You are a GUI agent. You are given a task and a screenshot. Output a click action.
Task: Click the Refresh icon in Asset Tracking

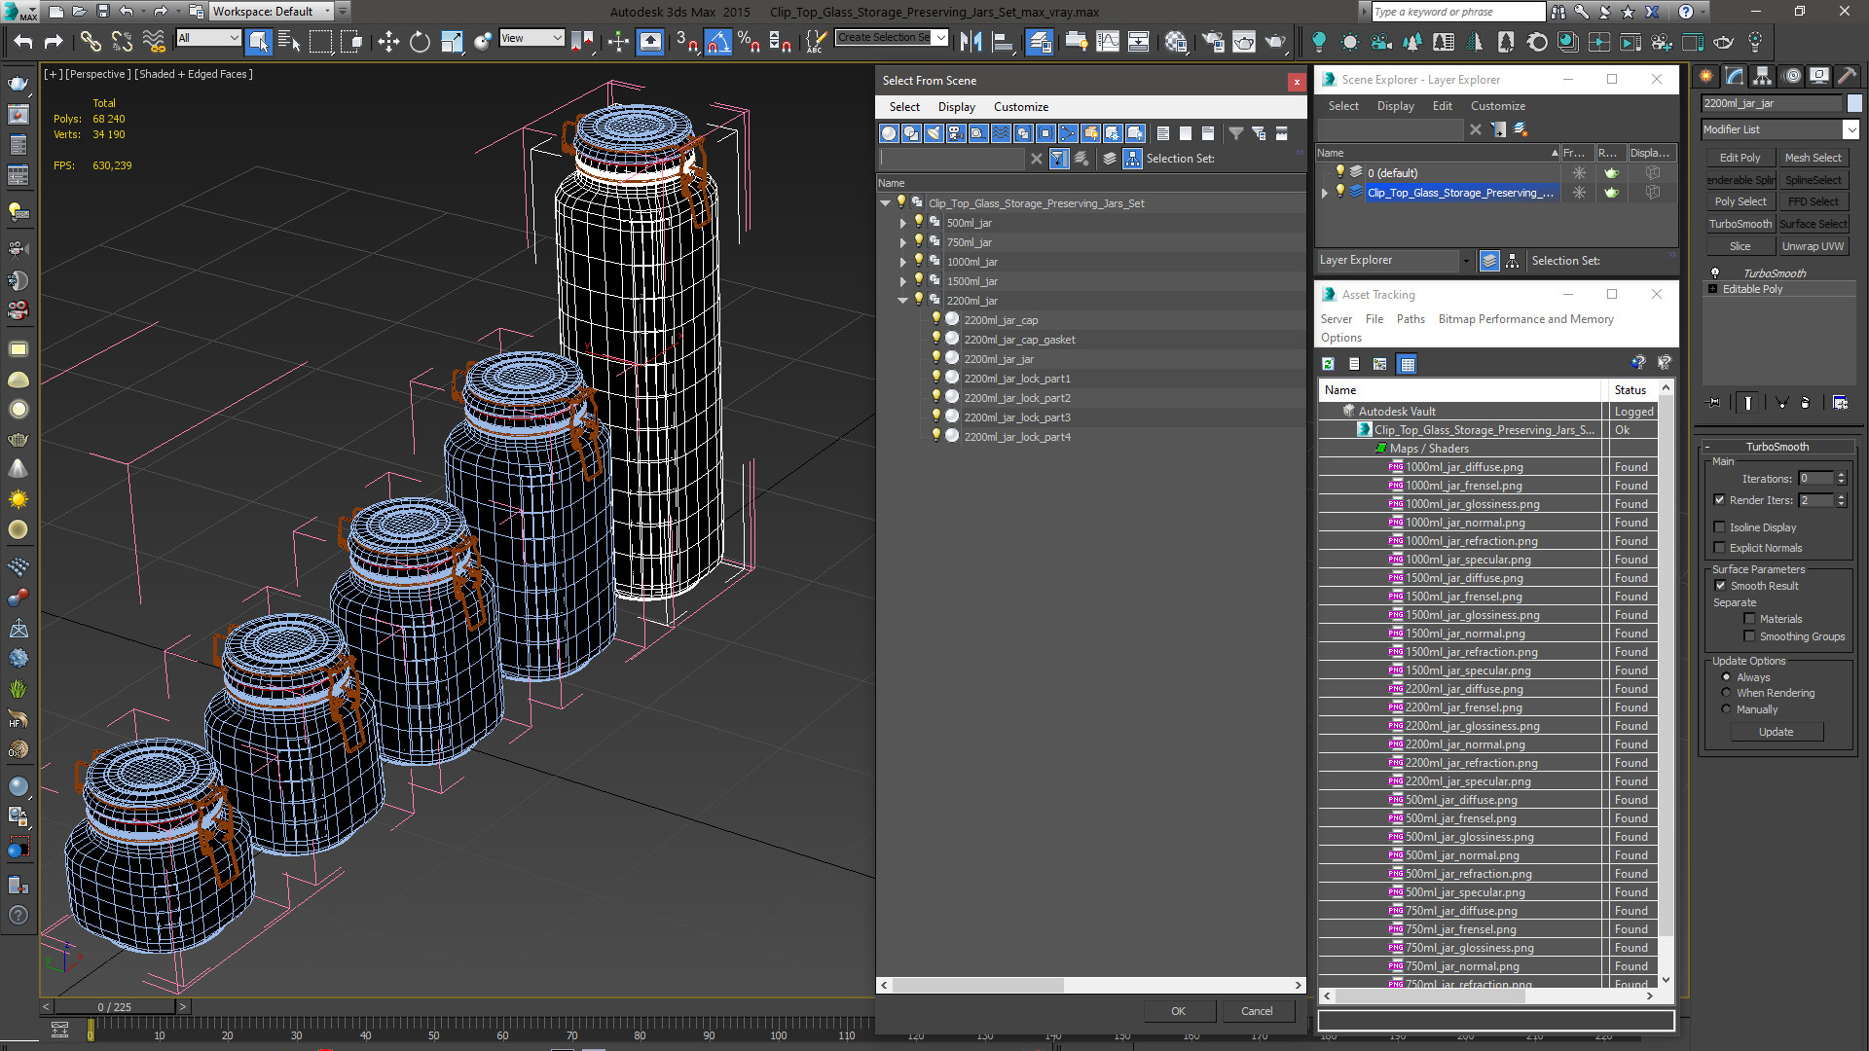(x=1328, y=364)
